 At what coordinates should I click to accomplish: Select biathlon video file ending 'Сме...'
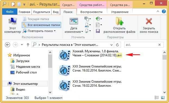(x=97, y=69)
